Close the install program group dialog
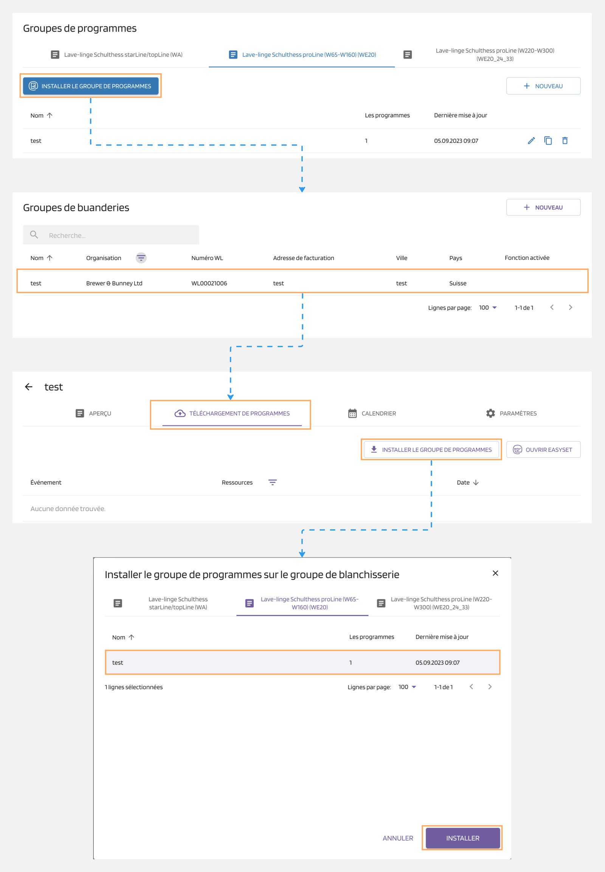The image size is (605, 872). point(495,573)
